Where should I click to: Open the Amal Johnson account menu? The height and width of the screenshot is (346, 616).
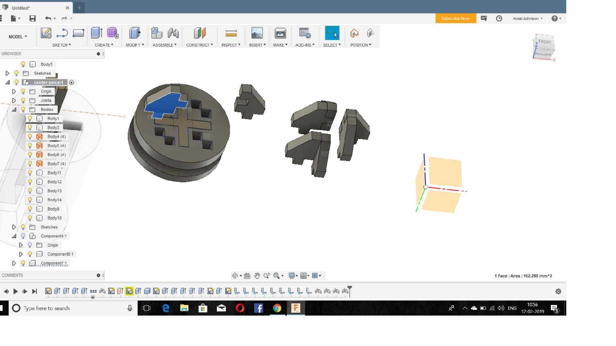click(527, 18)
